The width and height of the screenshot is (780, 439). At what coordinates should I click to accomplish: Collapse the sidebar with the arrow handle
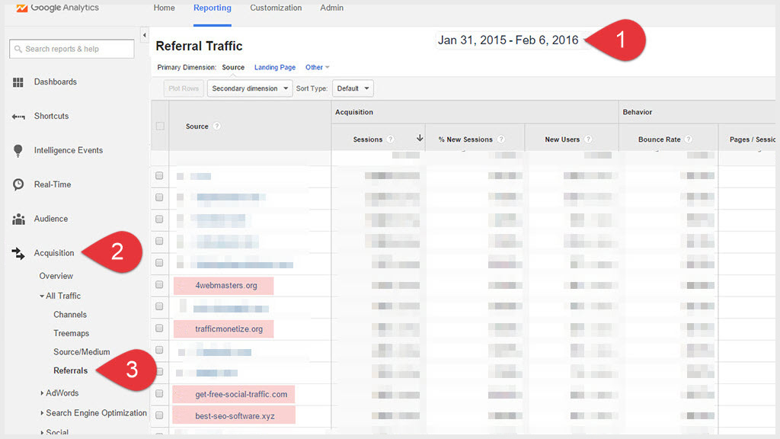(144, 35)
